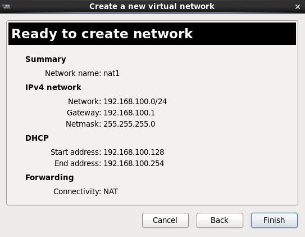Select the network value 192.168.100.0/24
Screen dimensions: 305x237
pyautogui.click(x=135, y=101)
